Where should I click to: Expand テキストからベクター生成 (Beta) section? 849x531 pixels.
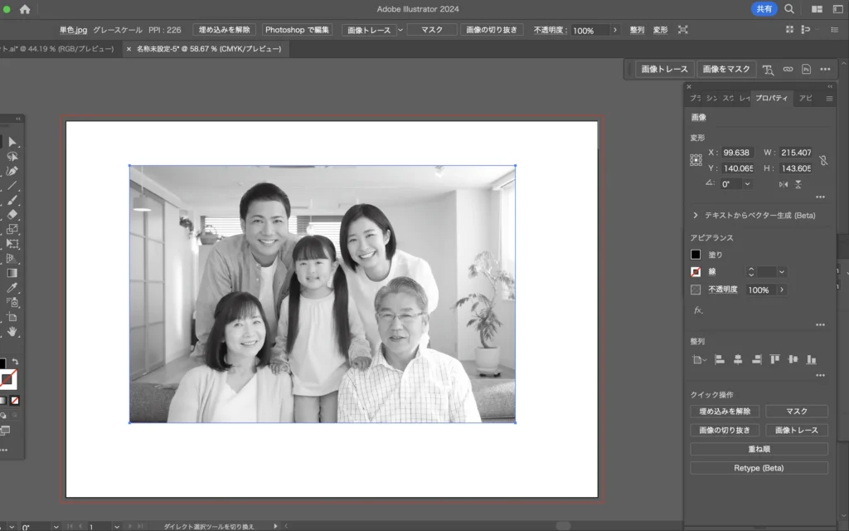(x=696, y=215)
